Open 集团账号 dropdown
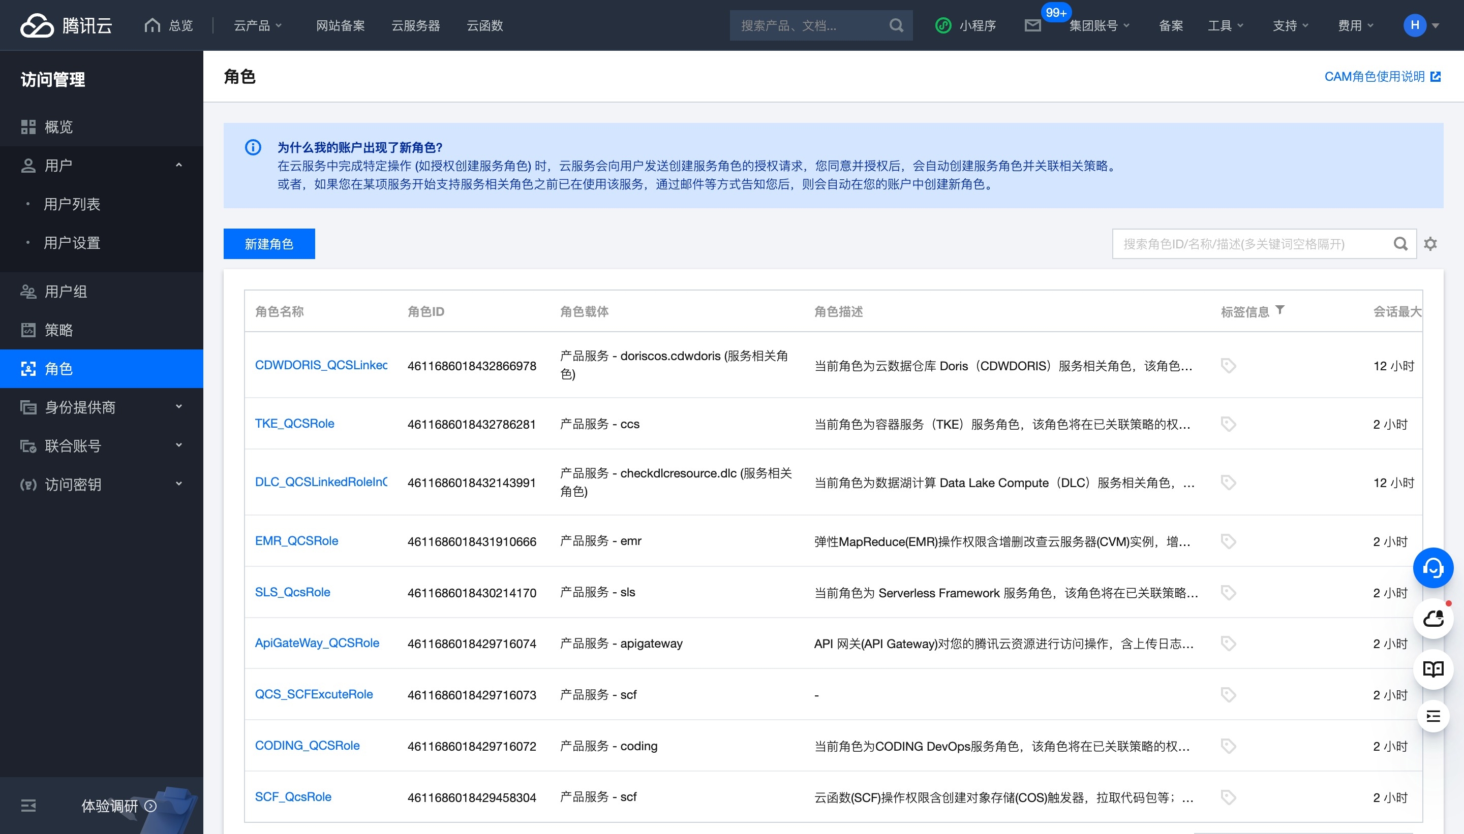 pos(1100,25)
